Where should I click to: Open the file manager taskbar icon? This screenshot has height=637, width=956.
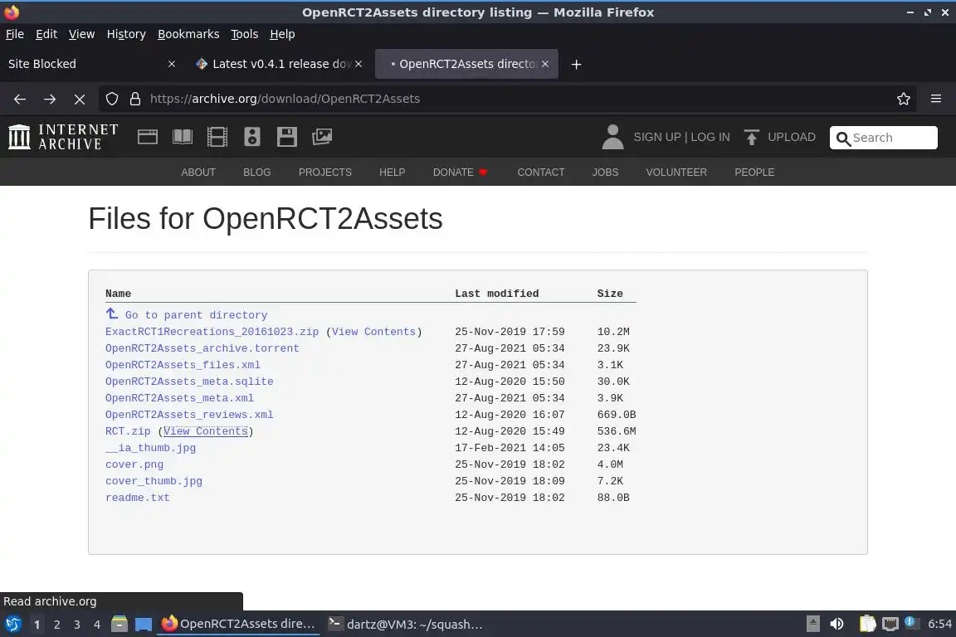point(119,624)
